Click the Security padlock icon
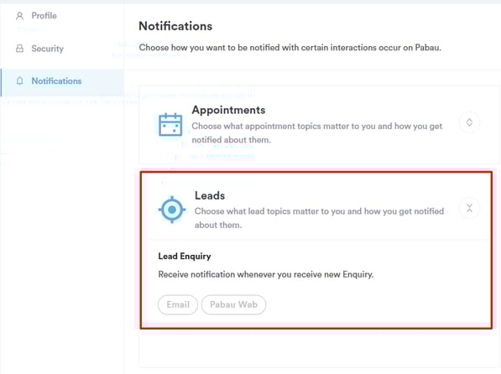501x374 pixels. point(20,49)
